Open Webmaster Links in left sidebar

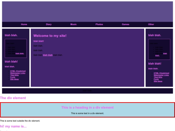coord(18,73)
